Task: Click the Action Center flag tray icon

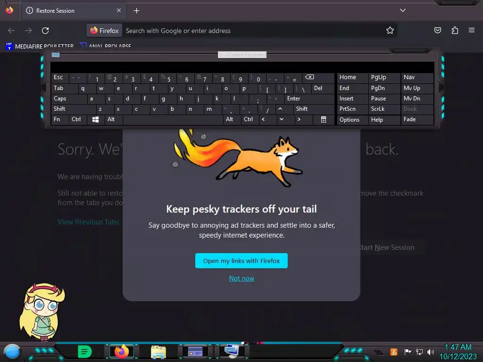Action: pyautogui.click(x=408, y=352)
